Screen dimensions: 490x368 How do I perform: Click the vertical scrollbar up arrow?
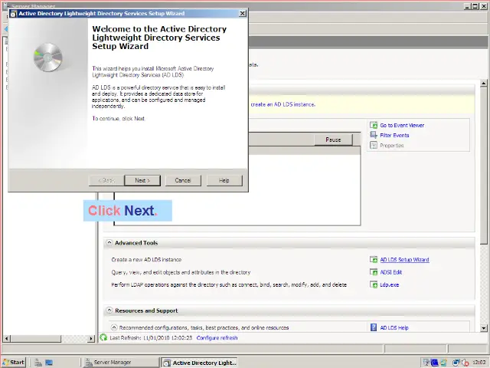pyautogui.click(x=484, y=84)
